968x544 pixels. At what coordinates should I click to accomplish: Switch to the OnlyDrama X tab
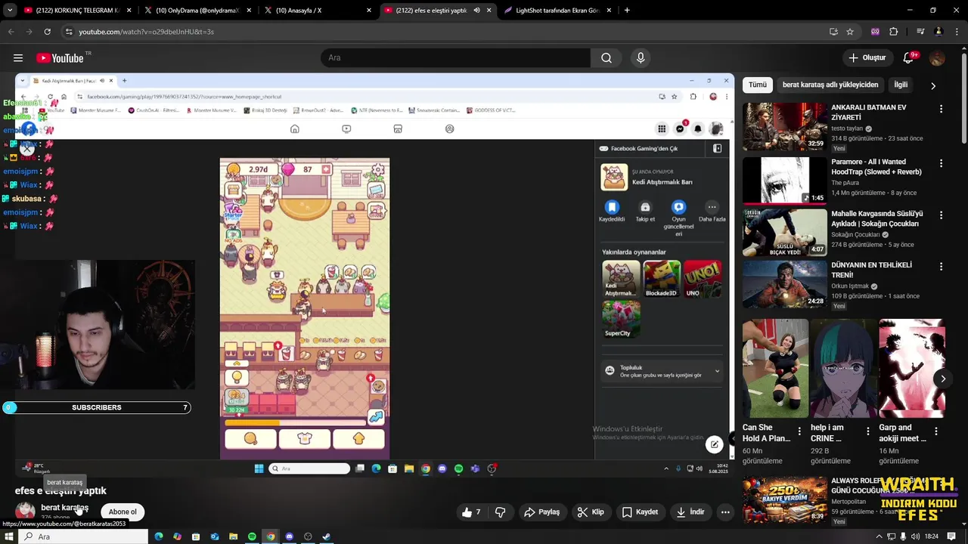[x=197, y=11]
